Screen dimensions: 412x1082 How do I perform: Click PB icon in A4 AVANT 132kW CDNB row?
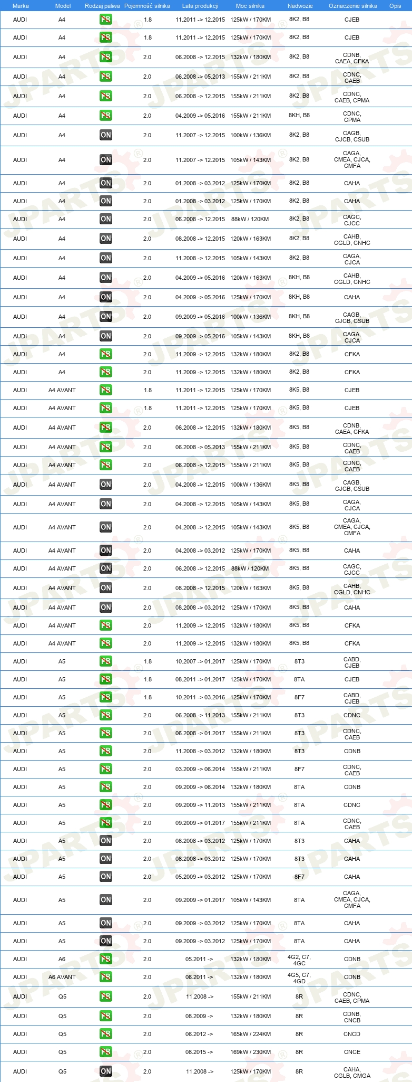click(x=106, y=428)
